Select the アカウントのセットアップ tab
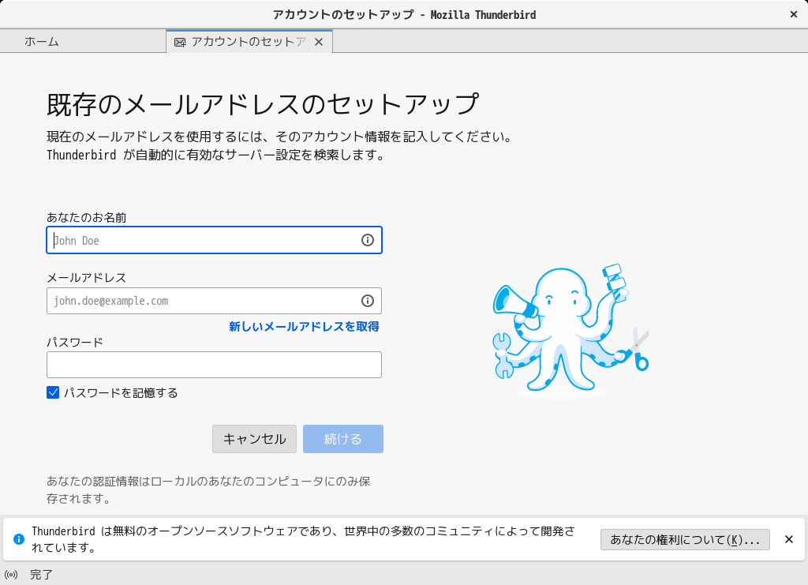Viewport: 808px width, 585px height. tap(249, 42)
